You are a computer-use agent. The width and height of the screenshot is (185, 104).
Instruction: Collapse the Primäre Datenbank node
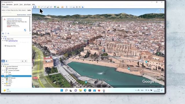click(x=2, y=66)
